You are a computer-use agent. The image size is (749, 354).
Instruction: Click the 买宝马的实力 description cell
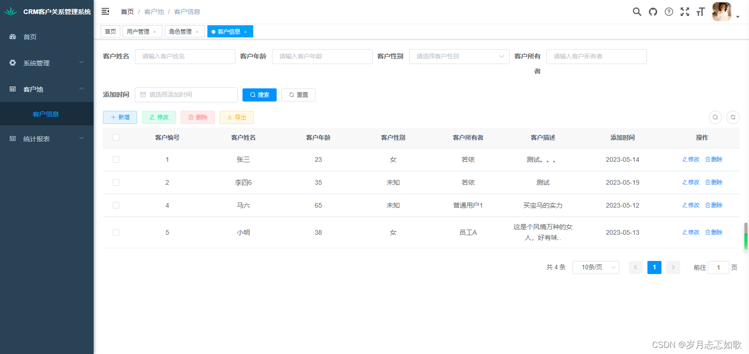543,205
